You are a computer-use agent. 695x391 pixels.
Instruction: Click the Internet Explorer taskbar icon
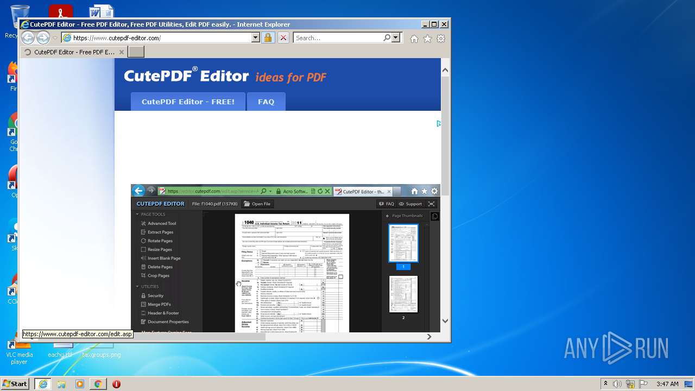(x=43, y=384)
